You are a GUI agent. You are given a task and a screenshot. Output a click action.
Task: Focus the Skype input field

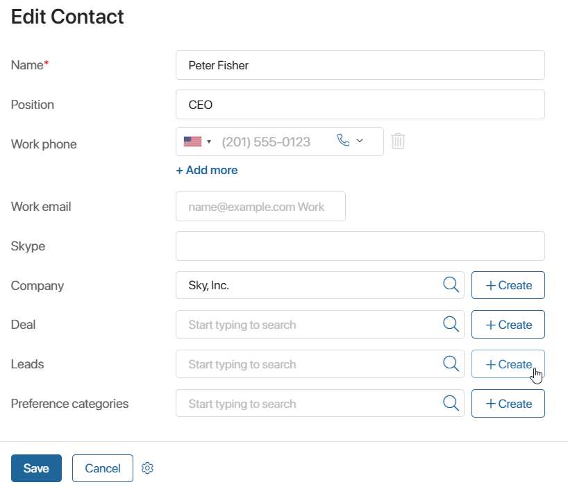pyautogui.click(x=360, y=246)
